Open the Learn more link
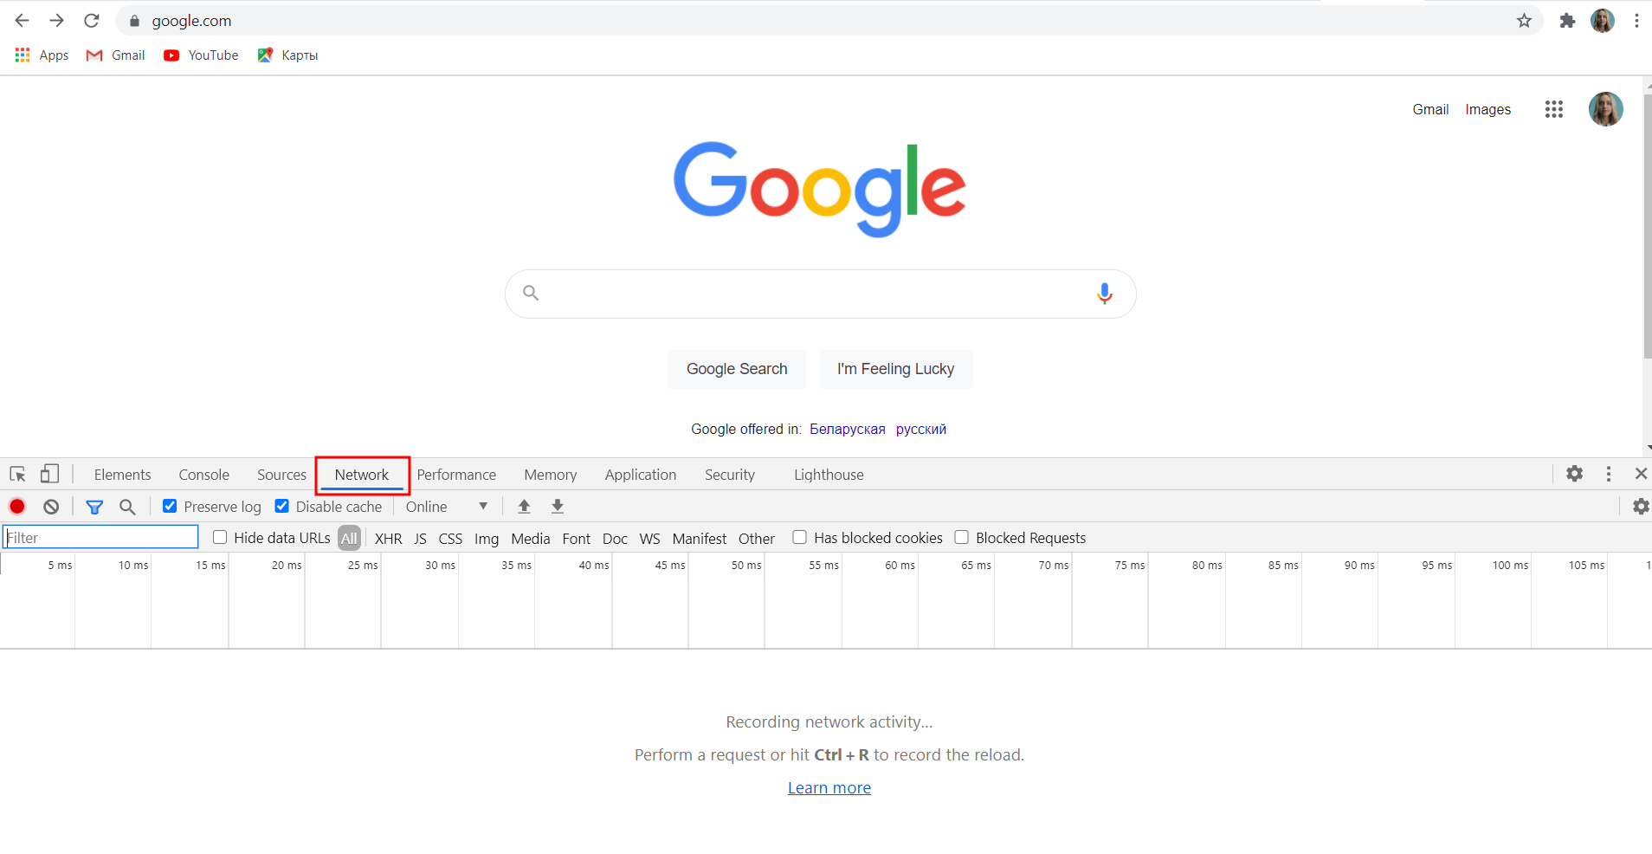Viewport: 1652px width, 854px height. pyautogui.click(x=829, y=788)
